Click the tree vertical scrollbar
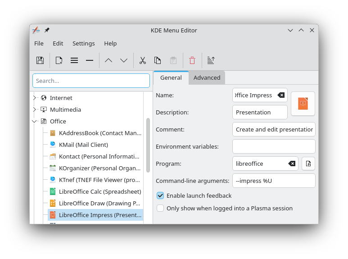Viewport: 348px width, 259px height. (148, 145)
